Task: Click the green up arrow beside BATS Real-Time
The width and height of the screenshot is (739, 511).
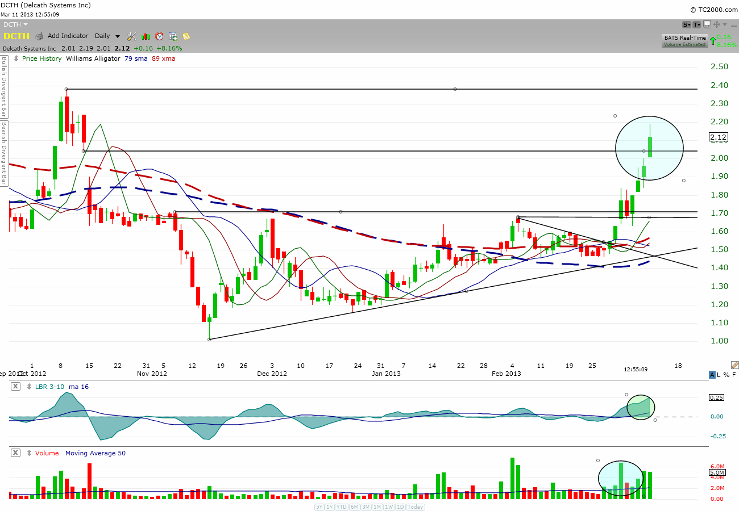Action: (x=712, y=41)
